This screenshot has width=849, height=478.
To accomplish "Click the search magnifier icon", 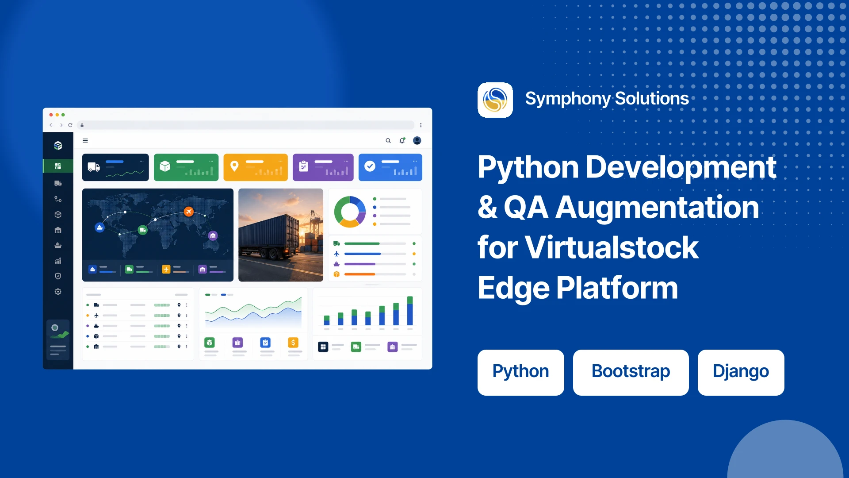I will 388,141.
